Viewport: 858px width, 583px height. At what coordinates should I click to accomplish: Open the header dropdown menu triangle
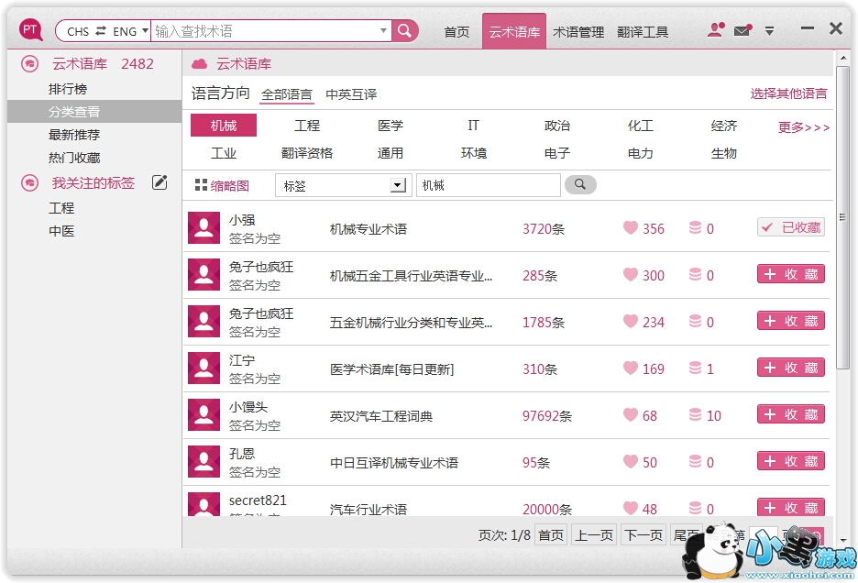769,31
